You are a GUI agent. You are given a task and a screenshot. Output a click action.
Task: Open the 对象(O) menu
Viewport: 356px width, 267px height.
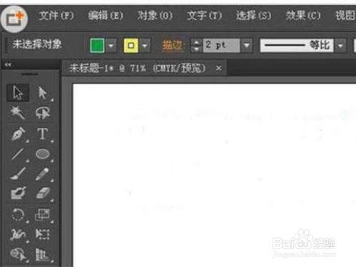click(155, 16)
